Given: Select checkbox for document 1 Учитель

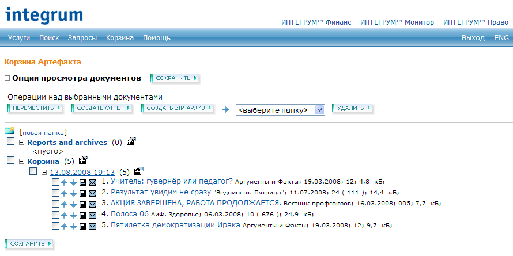Looking at the screenshot, I should (x=55, y=182).
